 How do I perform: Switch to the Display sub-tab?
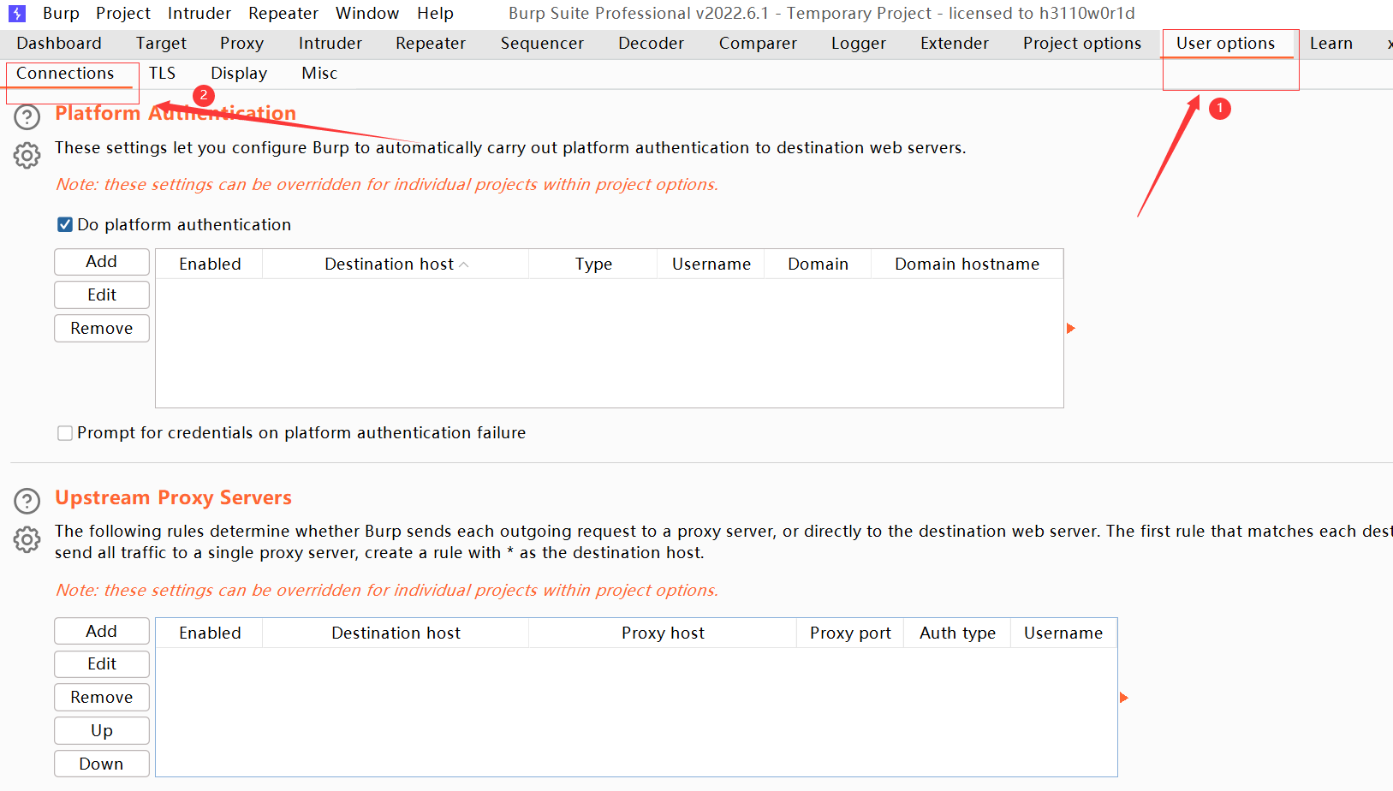(239, 74)
